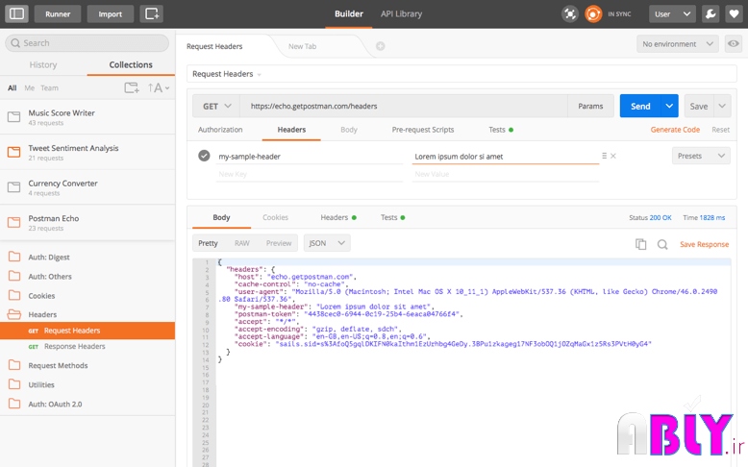Screen dimensions: 748x467
Task: Open Save button dropdown arrow
Action: [722, 106]
